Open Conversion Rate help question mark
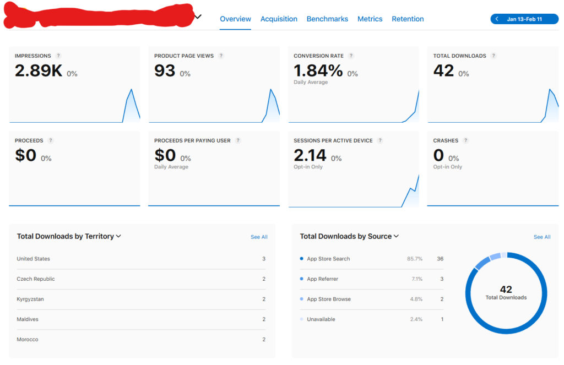 (x=351, y=56)
